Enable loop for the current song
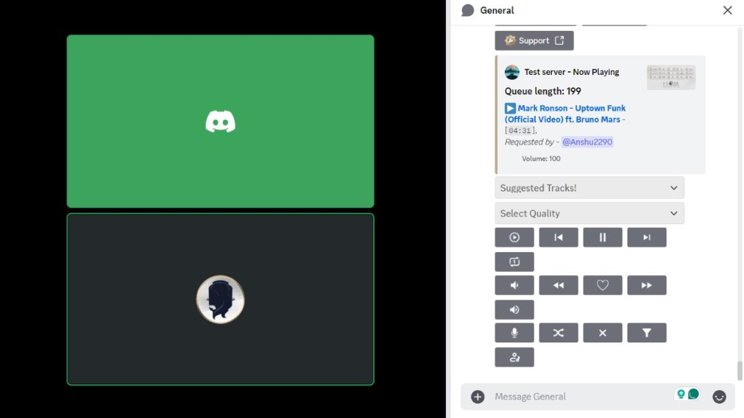The width and height of the screenshot is (744, 418). click(x=514, y=261)
